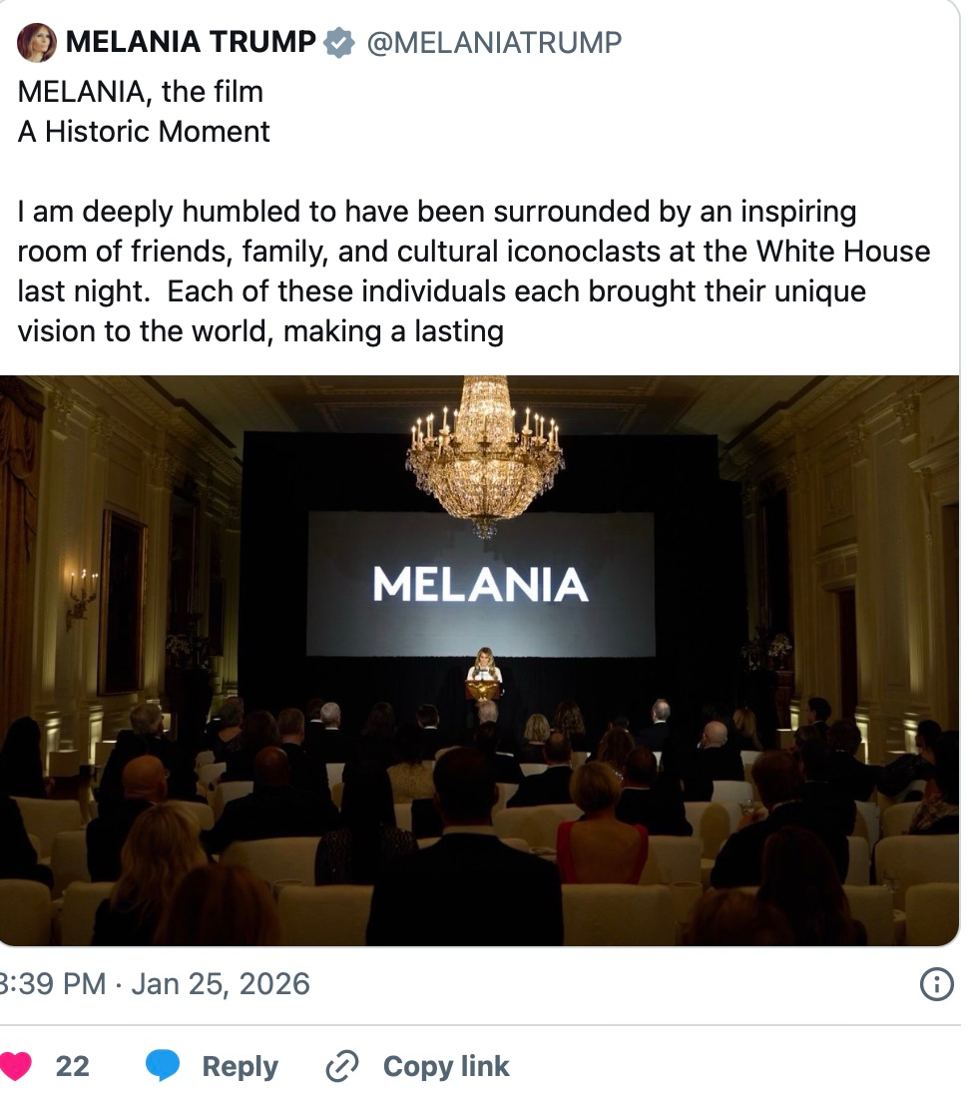
Task: Click the chain link copy icon
Action: (341, 1066)
